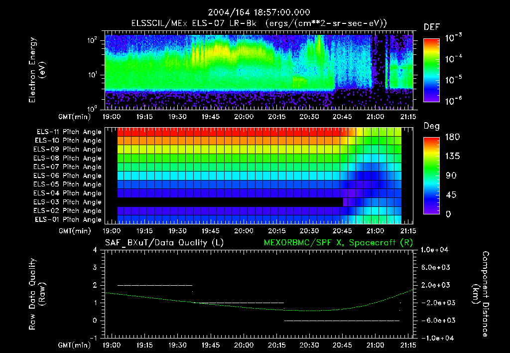The image size is (510, 353).
Task: Select the ELS-08 Pitch Angle row label
Action: tap(67, 158)
